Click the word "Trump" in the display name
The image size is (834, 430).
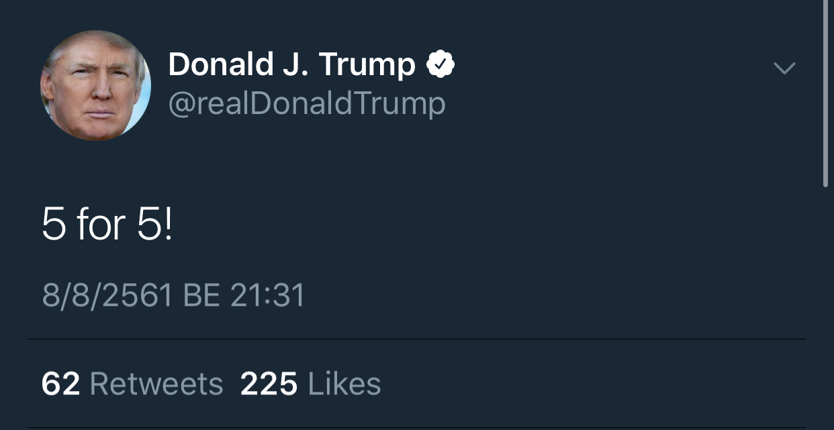click(x=367, y=64)
